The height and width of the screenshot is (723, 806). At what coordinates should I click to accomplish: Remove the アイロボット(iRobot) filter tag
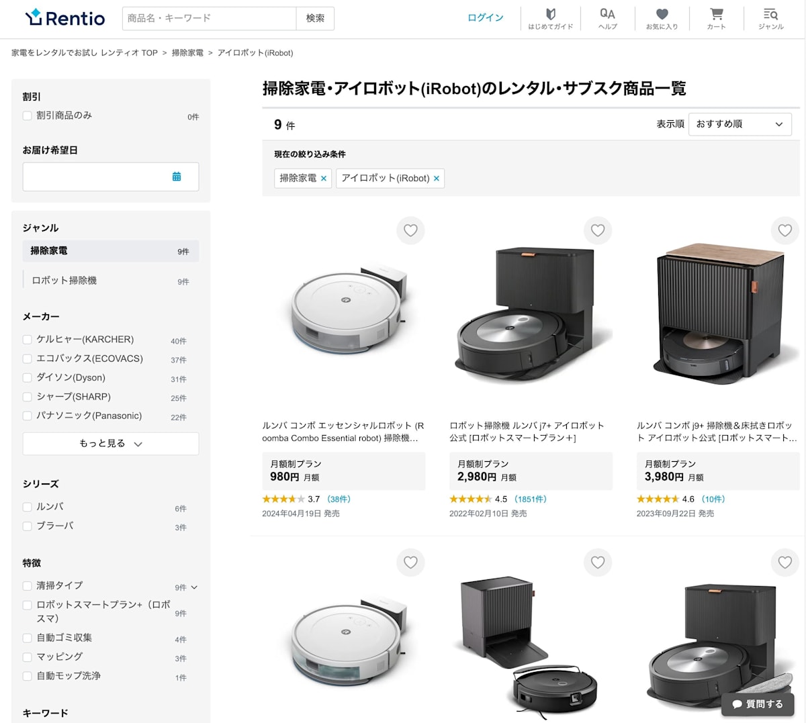[x=437, y=179]
